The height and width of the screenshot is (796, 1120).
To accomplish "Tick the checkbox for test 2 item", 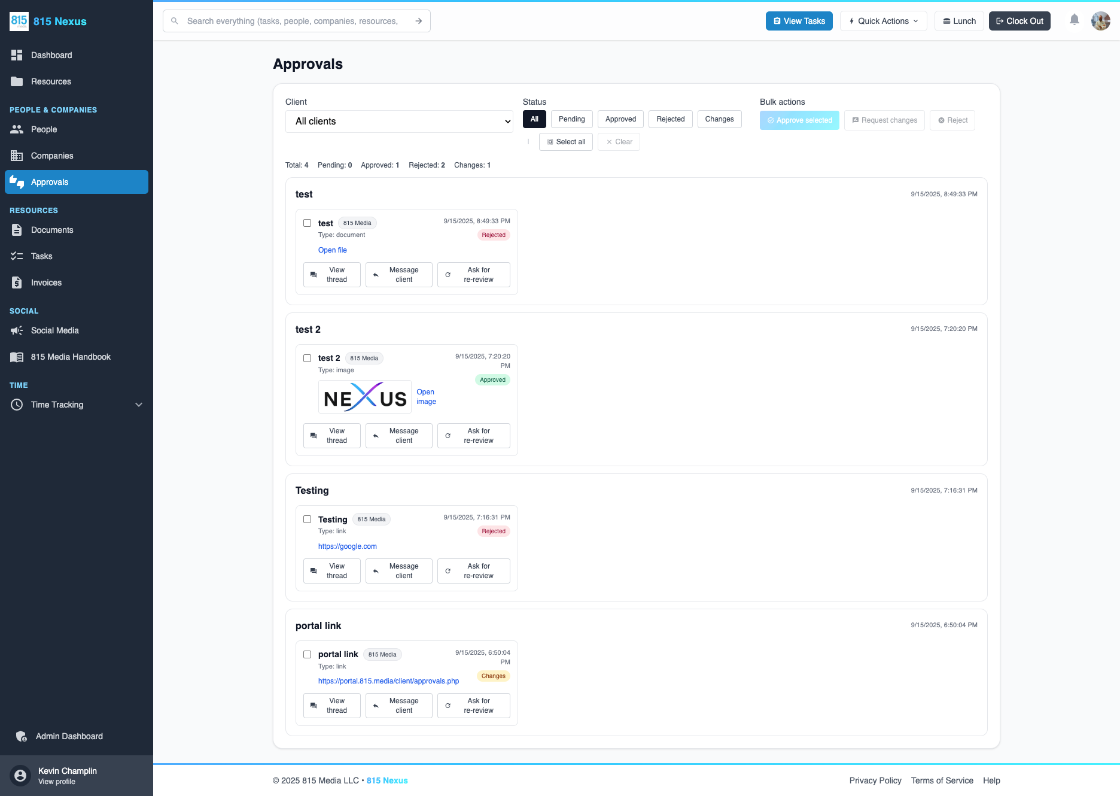I will (308, 358).
